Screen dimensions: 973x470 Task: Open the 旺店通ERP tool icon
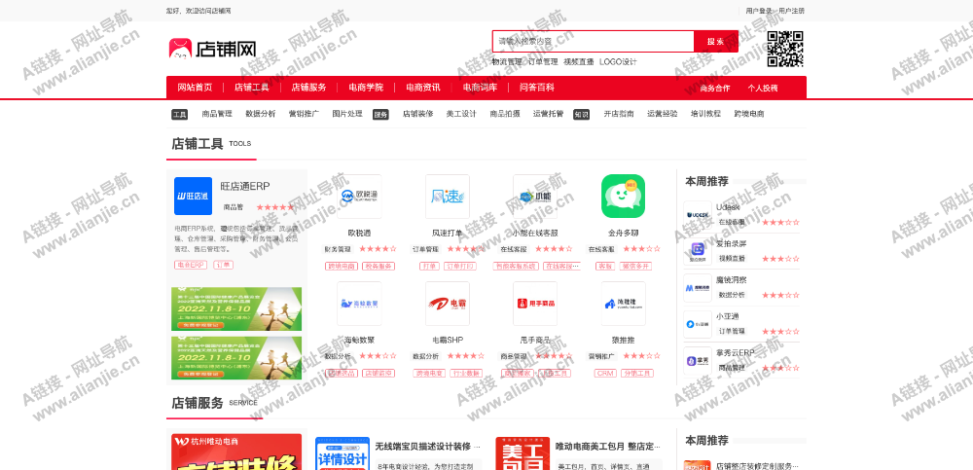[193, 196]
